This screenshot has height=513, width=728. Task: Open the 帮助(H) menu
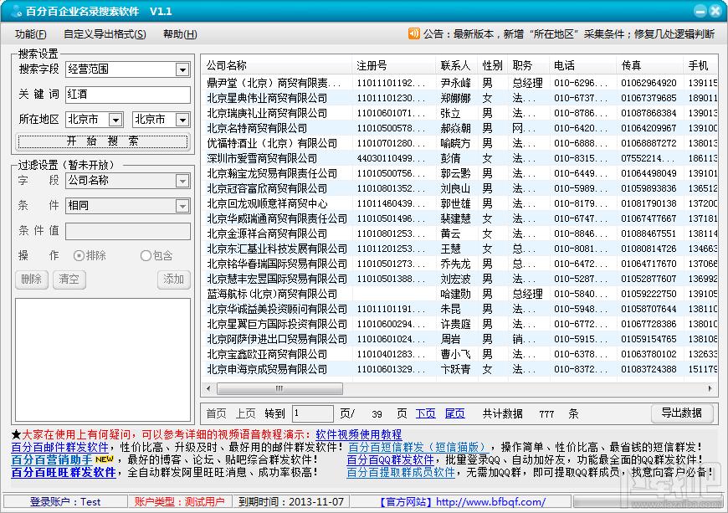[180, 34]
